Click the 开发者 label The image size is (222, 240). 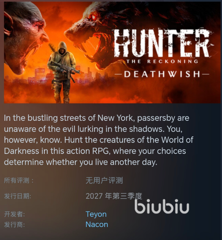pos(15,214)
